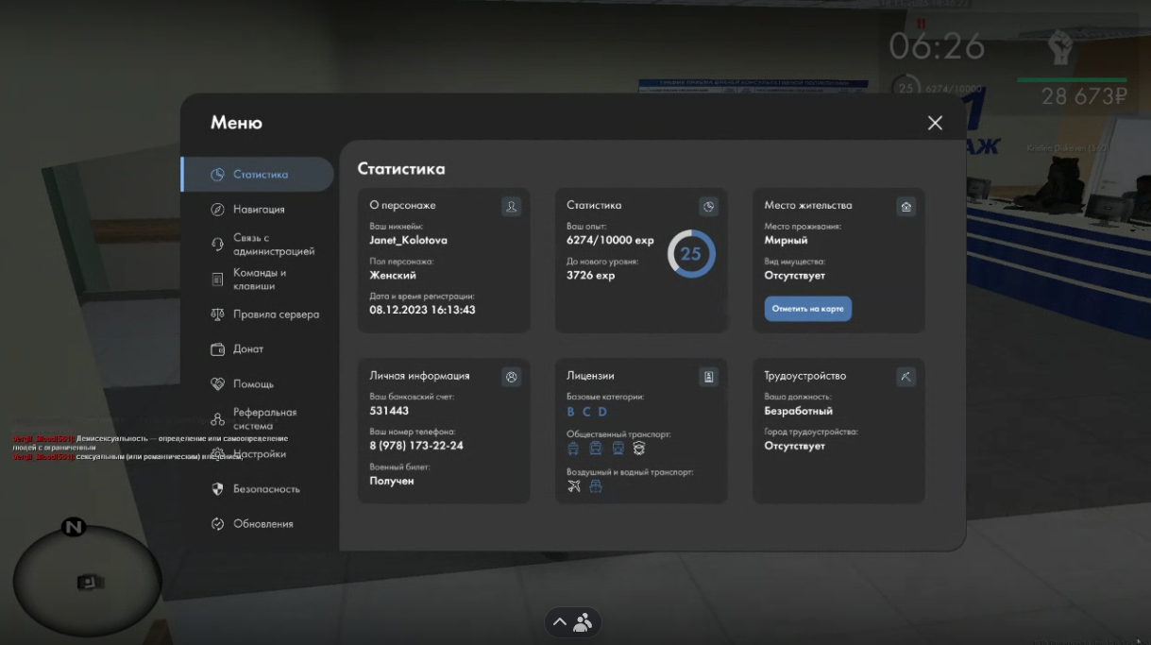Image resolution: width=1151 pixels, height=645 pixels.
Task: Click the phone number 8 (978) 173-22-24
Action: click(x=416, y=446)
